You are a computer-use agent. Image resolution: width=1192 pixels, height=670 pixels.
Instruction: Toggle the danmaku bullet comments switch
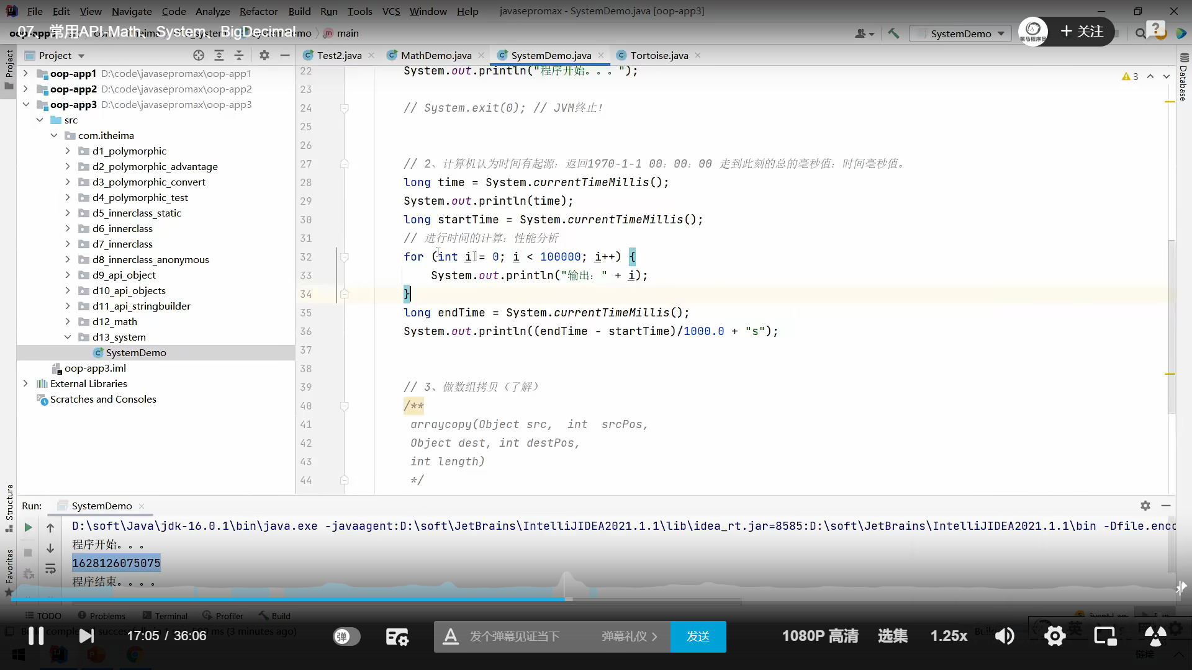click(346, 636)
